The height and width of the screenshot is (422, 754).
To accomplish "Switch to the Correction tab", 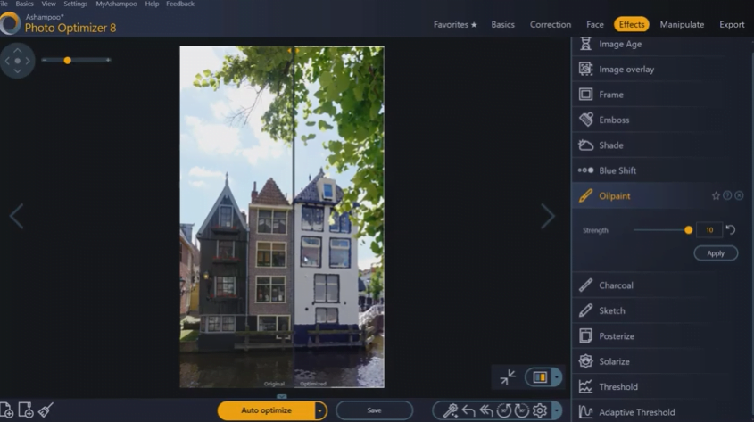I will coord(551,24).
